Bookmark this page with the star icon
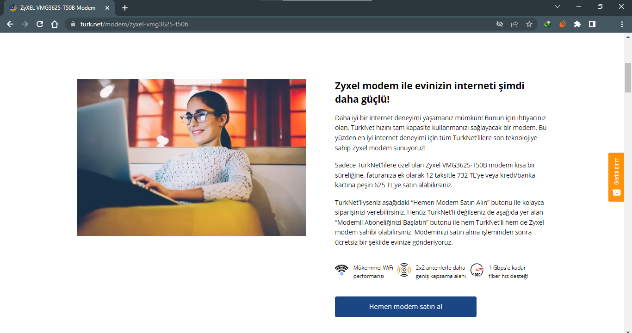The height and width of the screenshot is (333, 632). click(529, 24)
